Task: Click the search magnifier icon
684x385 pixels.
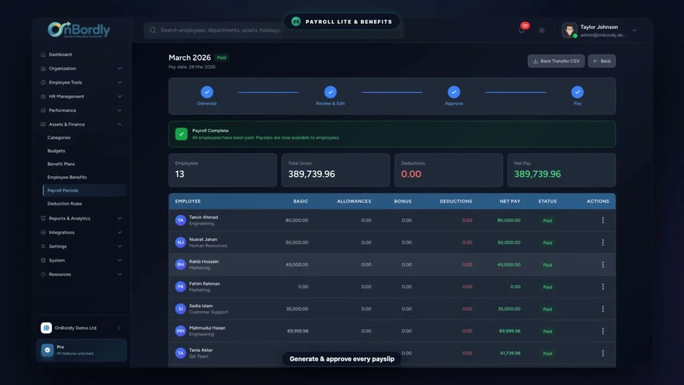Action: tap(153, 30)
